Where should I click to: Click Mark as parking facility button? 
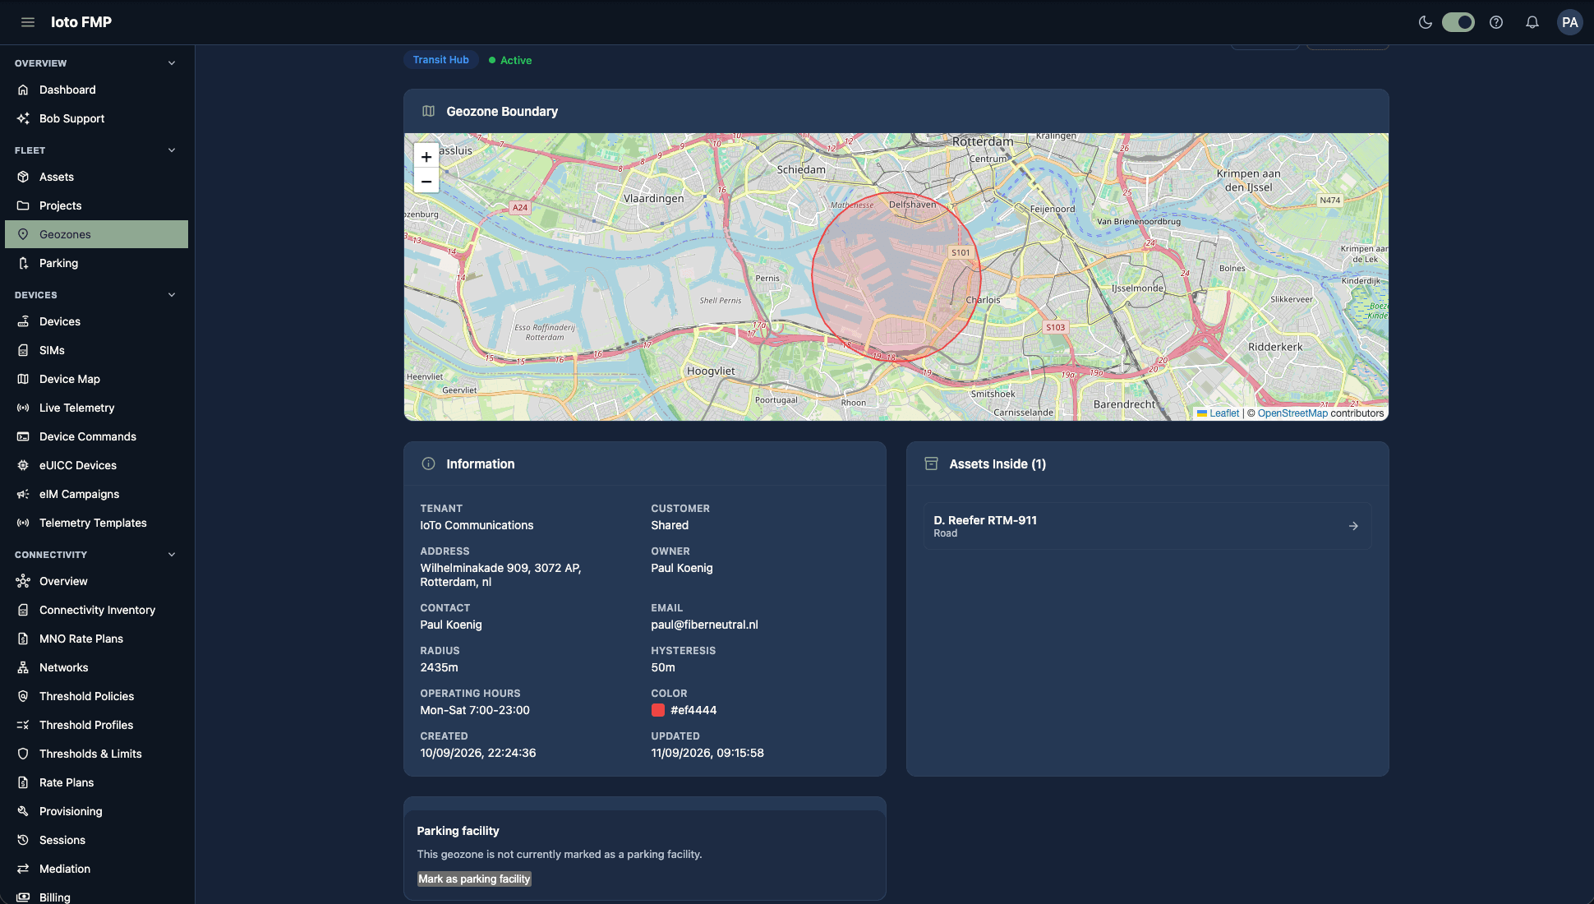(474, 879)
